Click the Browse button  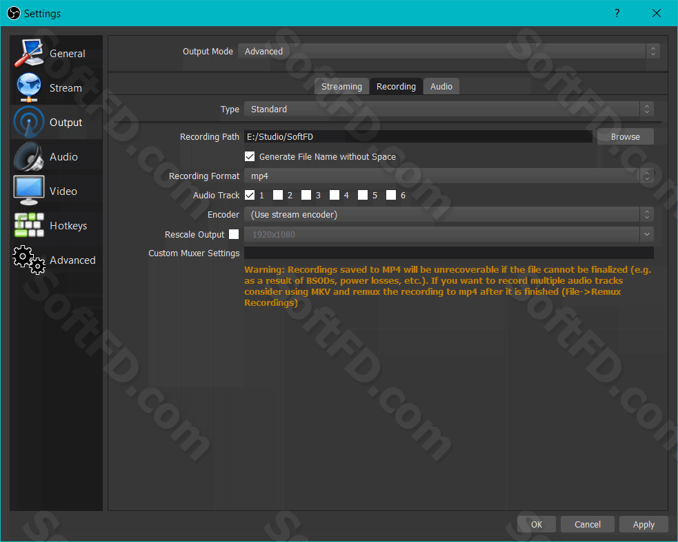point(626,136)
